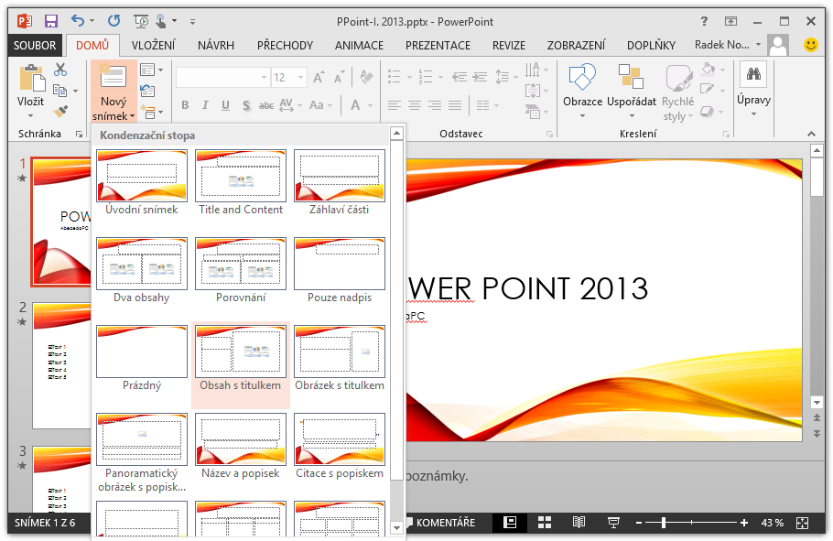The image size is (833, 541).
Task: Switch to the ZOBRAZENÍ tab
Action: point(576,45)
